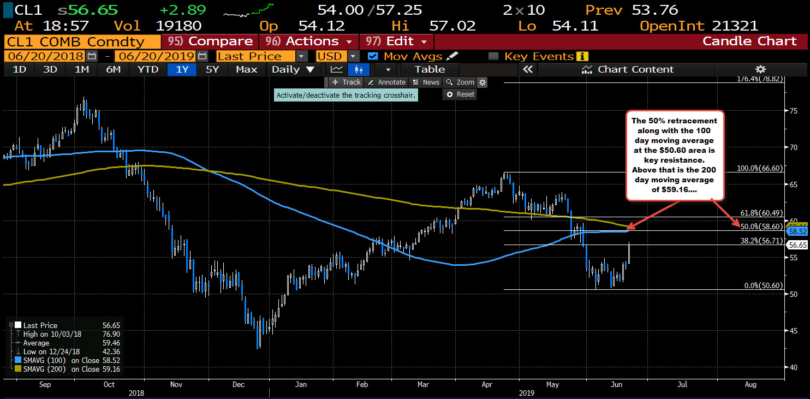Screen dimensions: 810x399
Task: Click the Key Events info icon
Action: [x=582, y=56]
